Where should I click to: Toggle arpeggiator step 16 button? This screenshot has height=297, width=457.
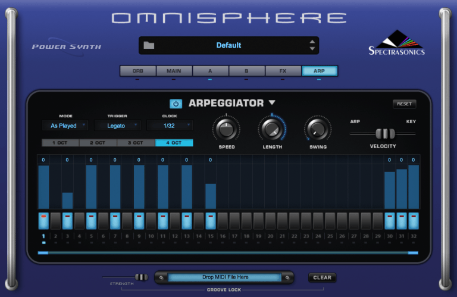pyautogui.click(x=223, y=221)
